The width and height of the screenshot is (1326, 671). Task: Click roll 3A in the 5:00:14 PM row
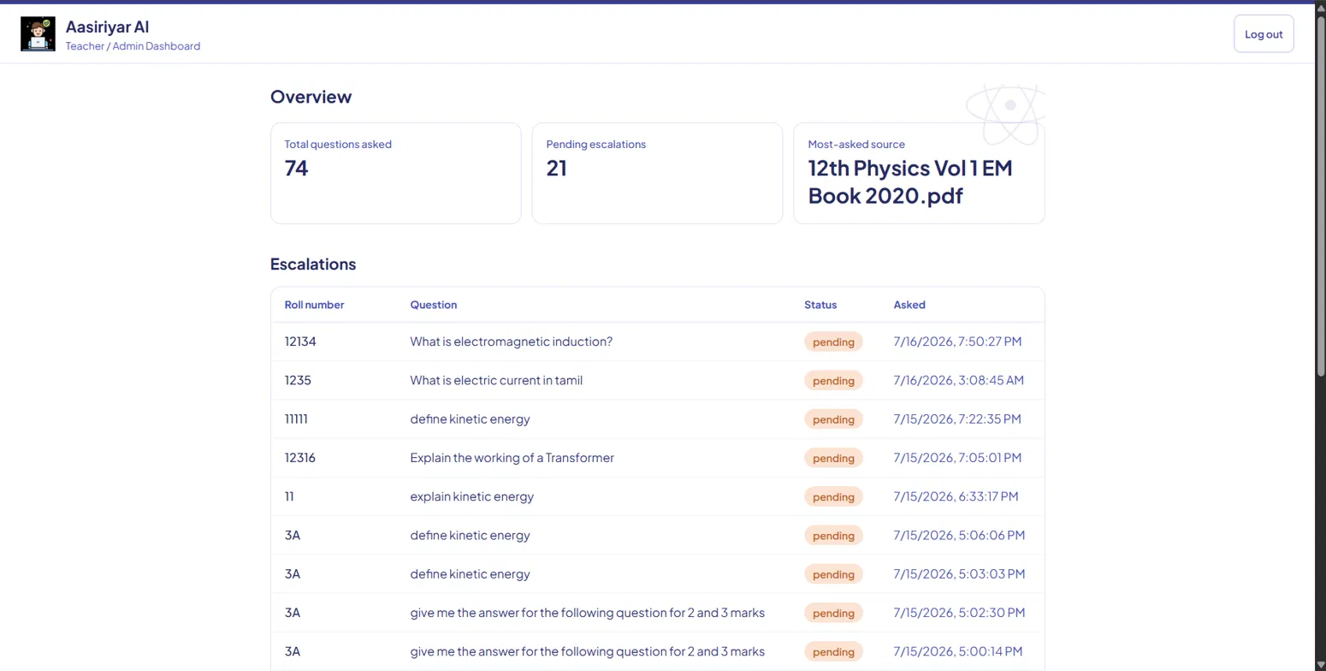[293, 652]
